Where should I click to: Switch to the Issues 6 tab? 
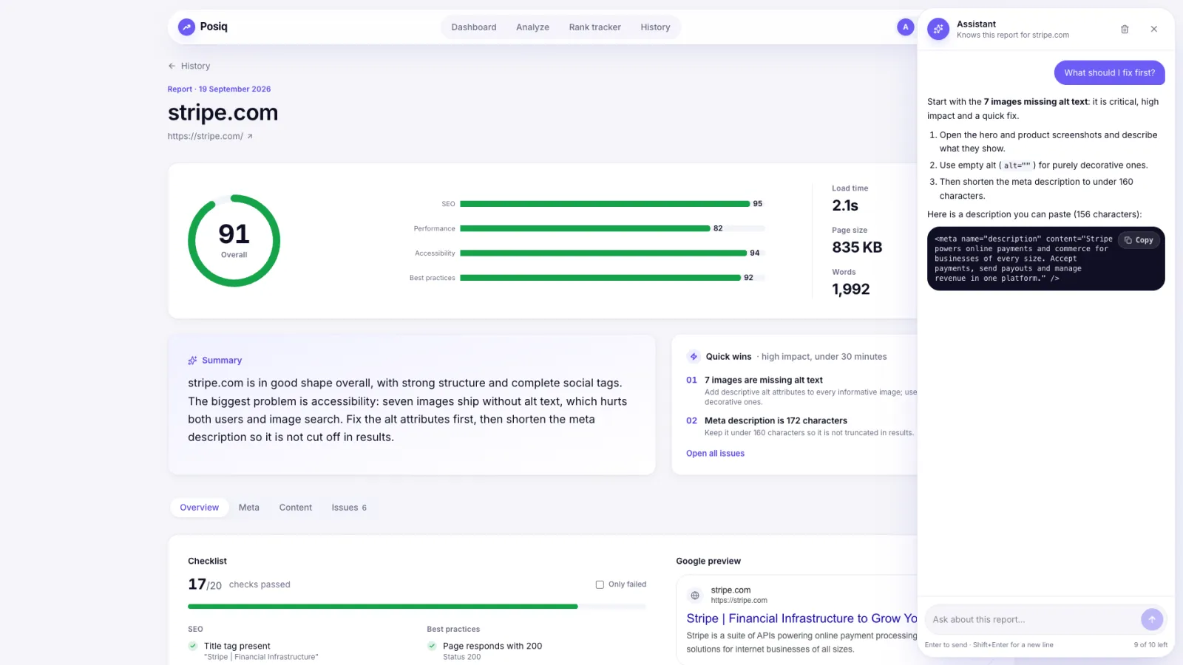tap(349, 508)
